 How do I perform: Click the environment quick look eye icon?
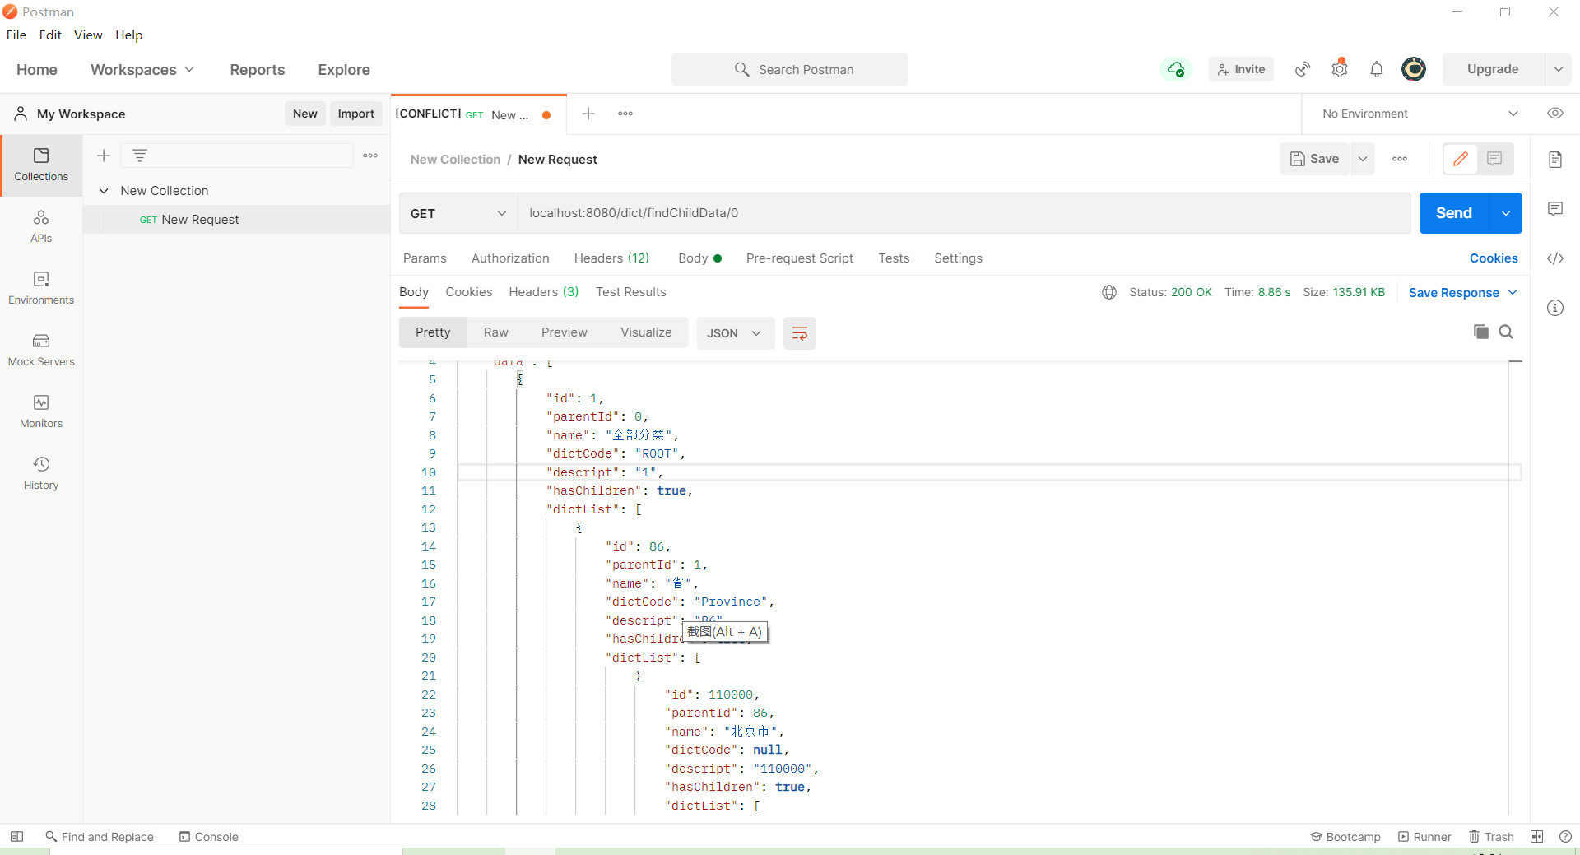coord(1555,114)
